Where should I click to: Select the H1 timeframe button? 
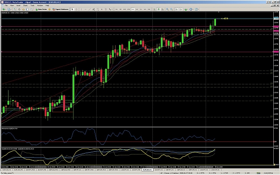(x=133, y=9)
